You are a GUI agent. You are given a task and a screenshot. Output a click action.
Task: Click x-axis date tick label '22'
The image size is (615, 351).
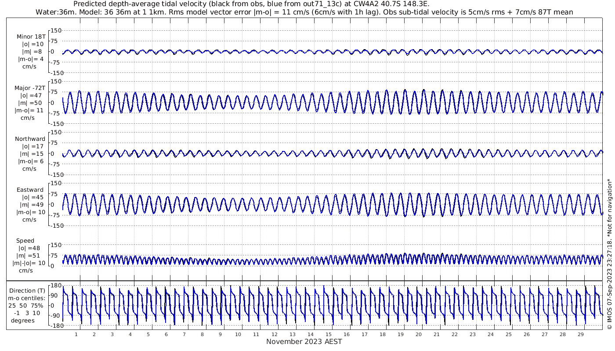coord(454,334)
